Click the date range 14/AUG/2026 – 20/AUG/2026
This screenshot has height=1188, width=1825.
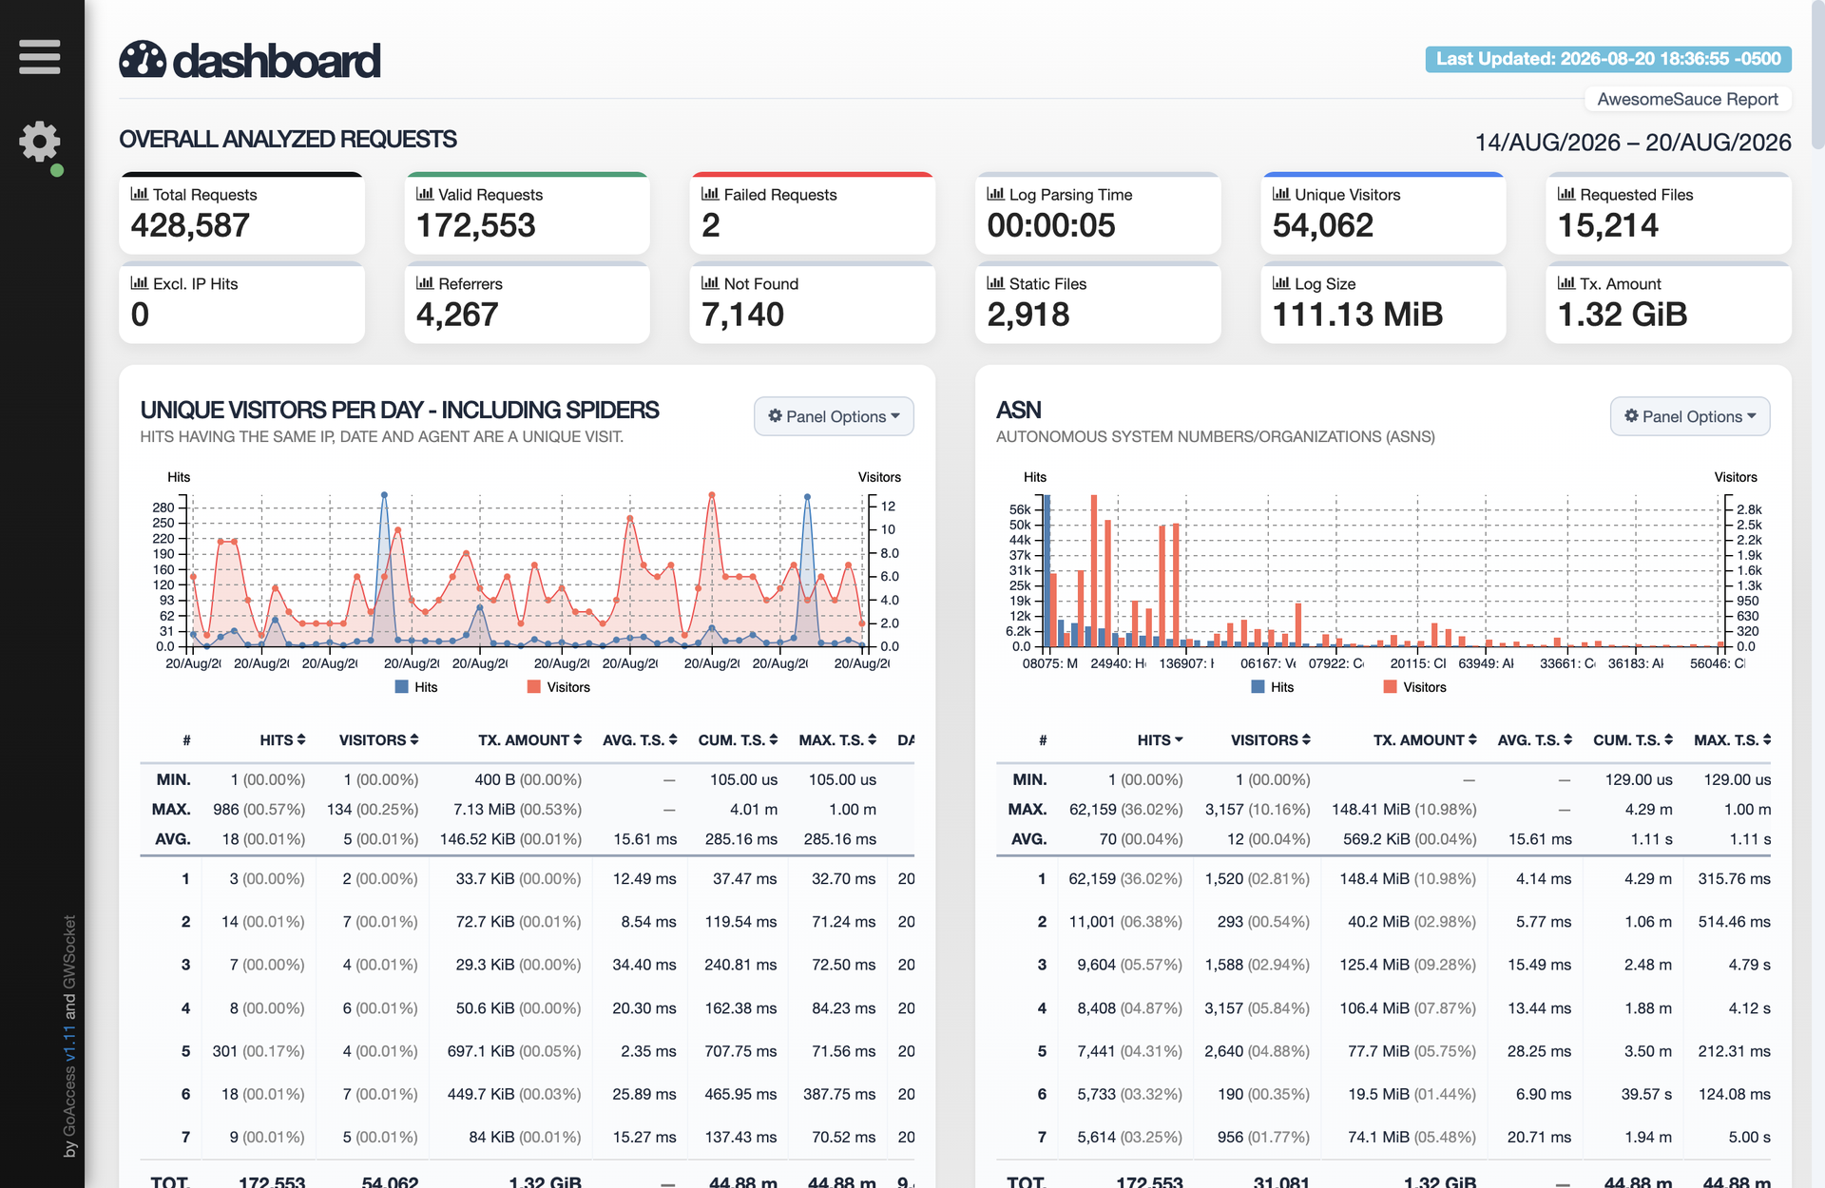click(x=1633, y=143)
